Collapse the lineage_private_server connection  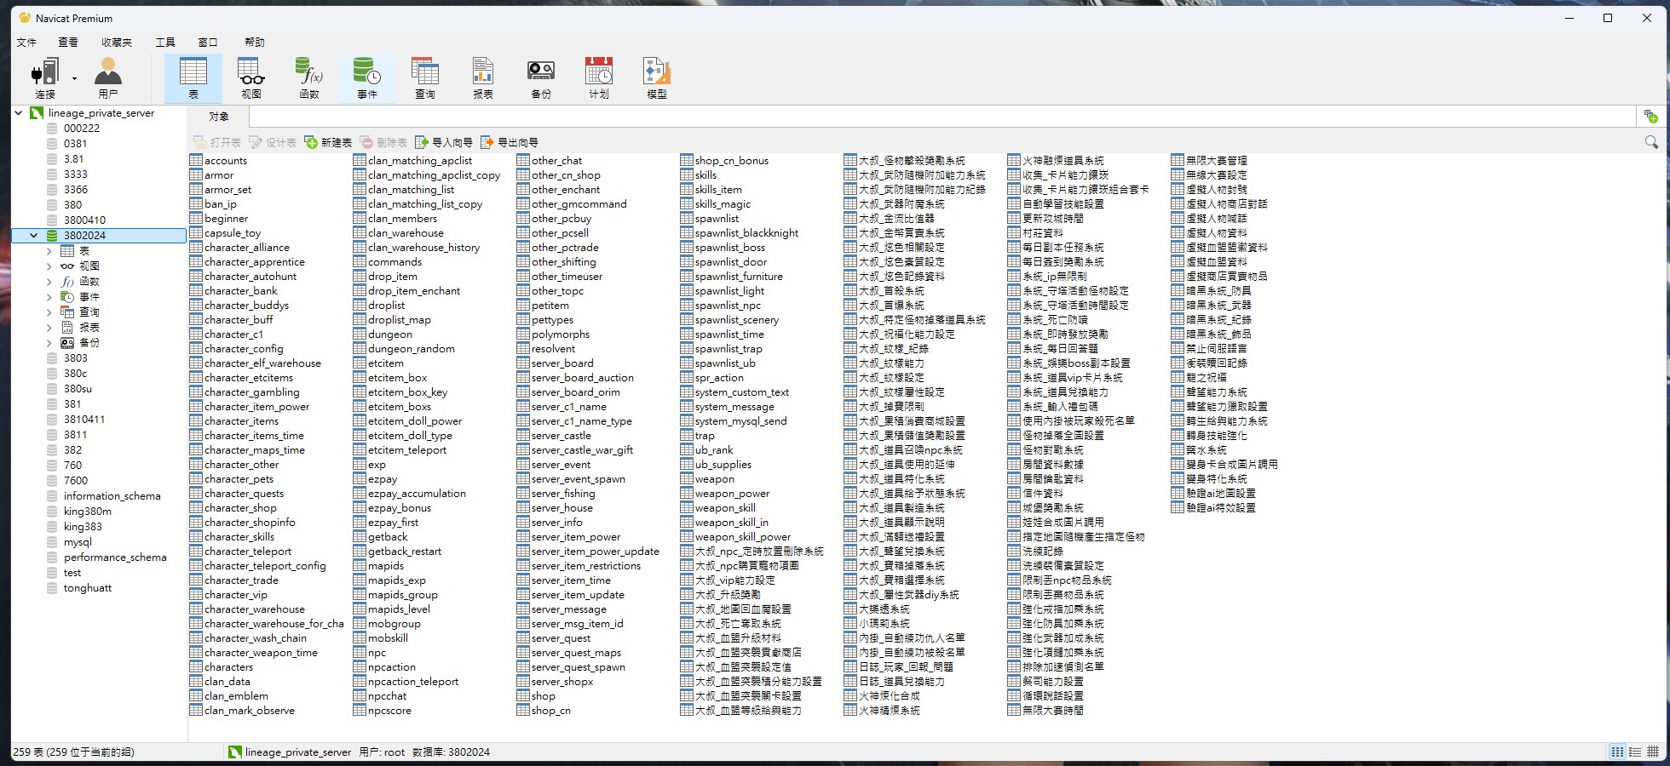19,112
